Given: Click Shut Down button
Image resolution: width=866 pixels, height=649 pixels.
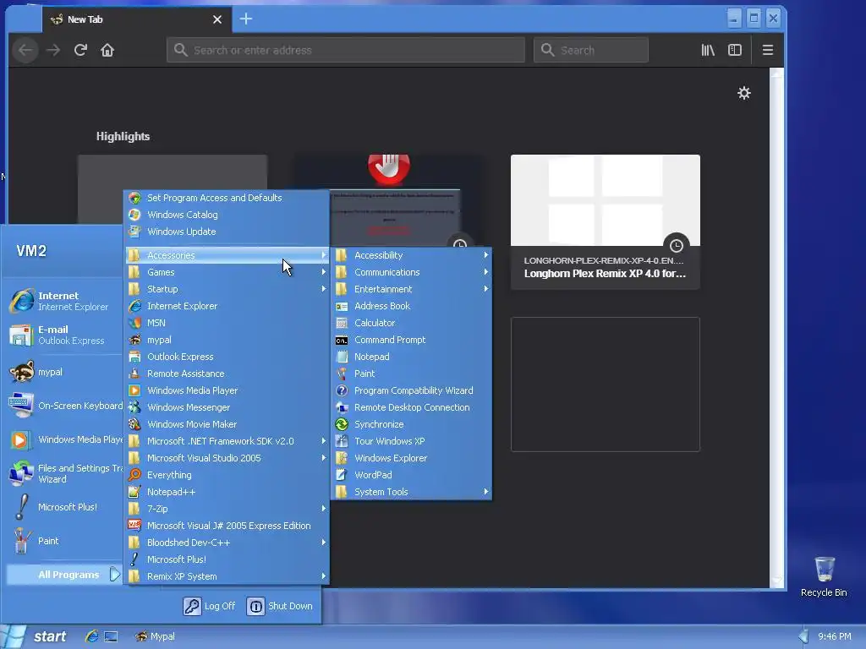Looking at the screenshot, I should 279,606.
